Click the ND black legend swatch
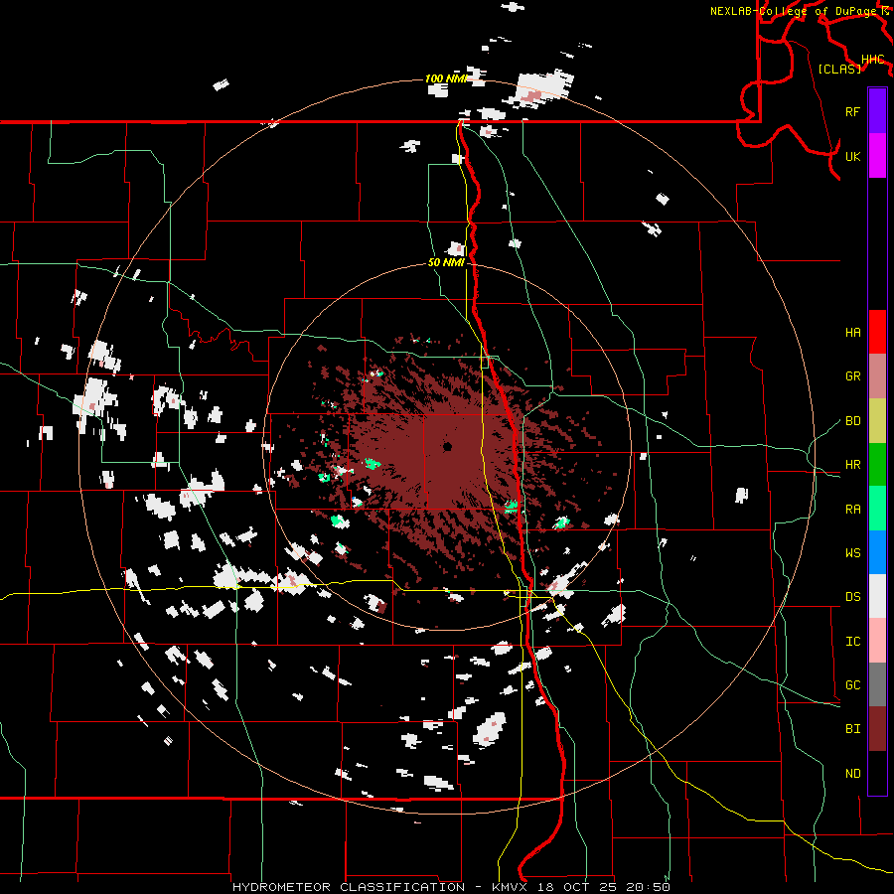 point(877,773)
